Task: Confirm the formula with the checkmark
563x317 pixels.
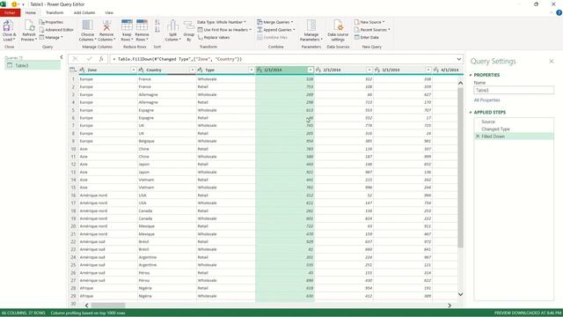Action: click(x=89, y=59)
